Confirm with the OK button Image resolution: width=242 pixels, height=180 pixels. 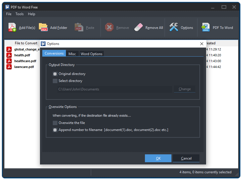tap(158, 158)
